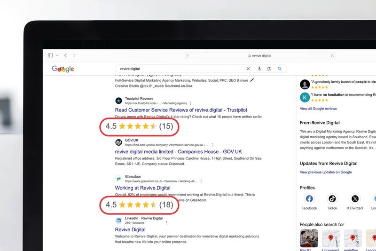Open the realaffles map thumbnail
The width and height of the screenshot is (376, 251).
(353, 238)
